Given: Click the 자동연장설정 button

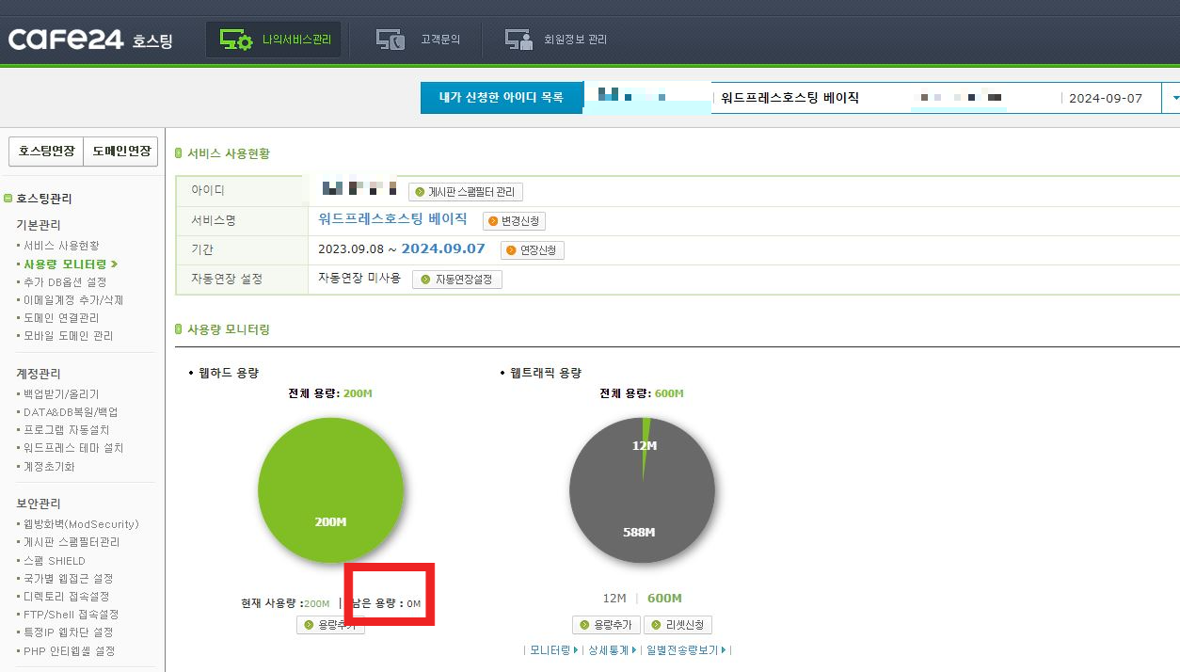Looking at the screenshot, I should pos(456,280).
